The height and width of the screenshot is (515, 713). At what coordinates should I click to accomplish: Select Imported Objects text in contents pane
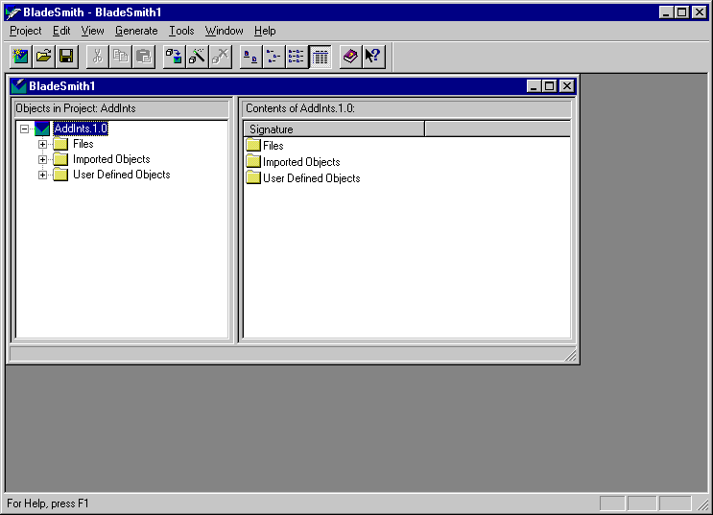[x=301, y=162]
